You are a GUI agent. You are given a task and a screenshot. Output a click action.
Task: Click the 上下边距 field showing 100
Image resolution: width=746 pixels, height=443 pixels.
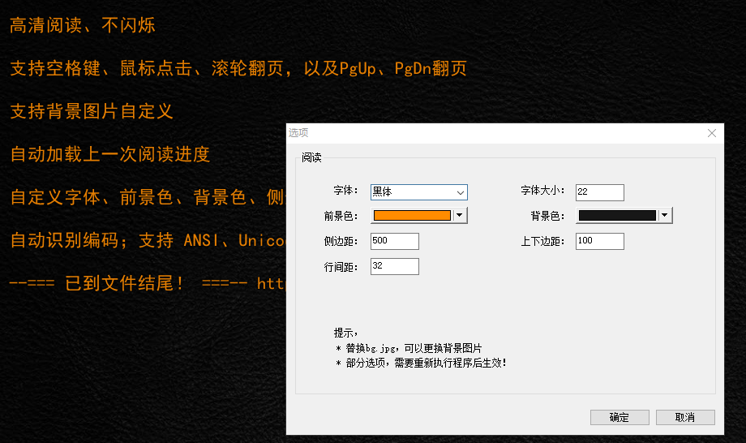point(599,241)
